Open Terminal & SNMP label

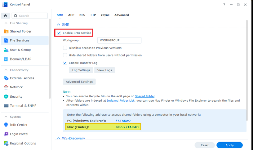tap(23, 106)
